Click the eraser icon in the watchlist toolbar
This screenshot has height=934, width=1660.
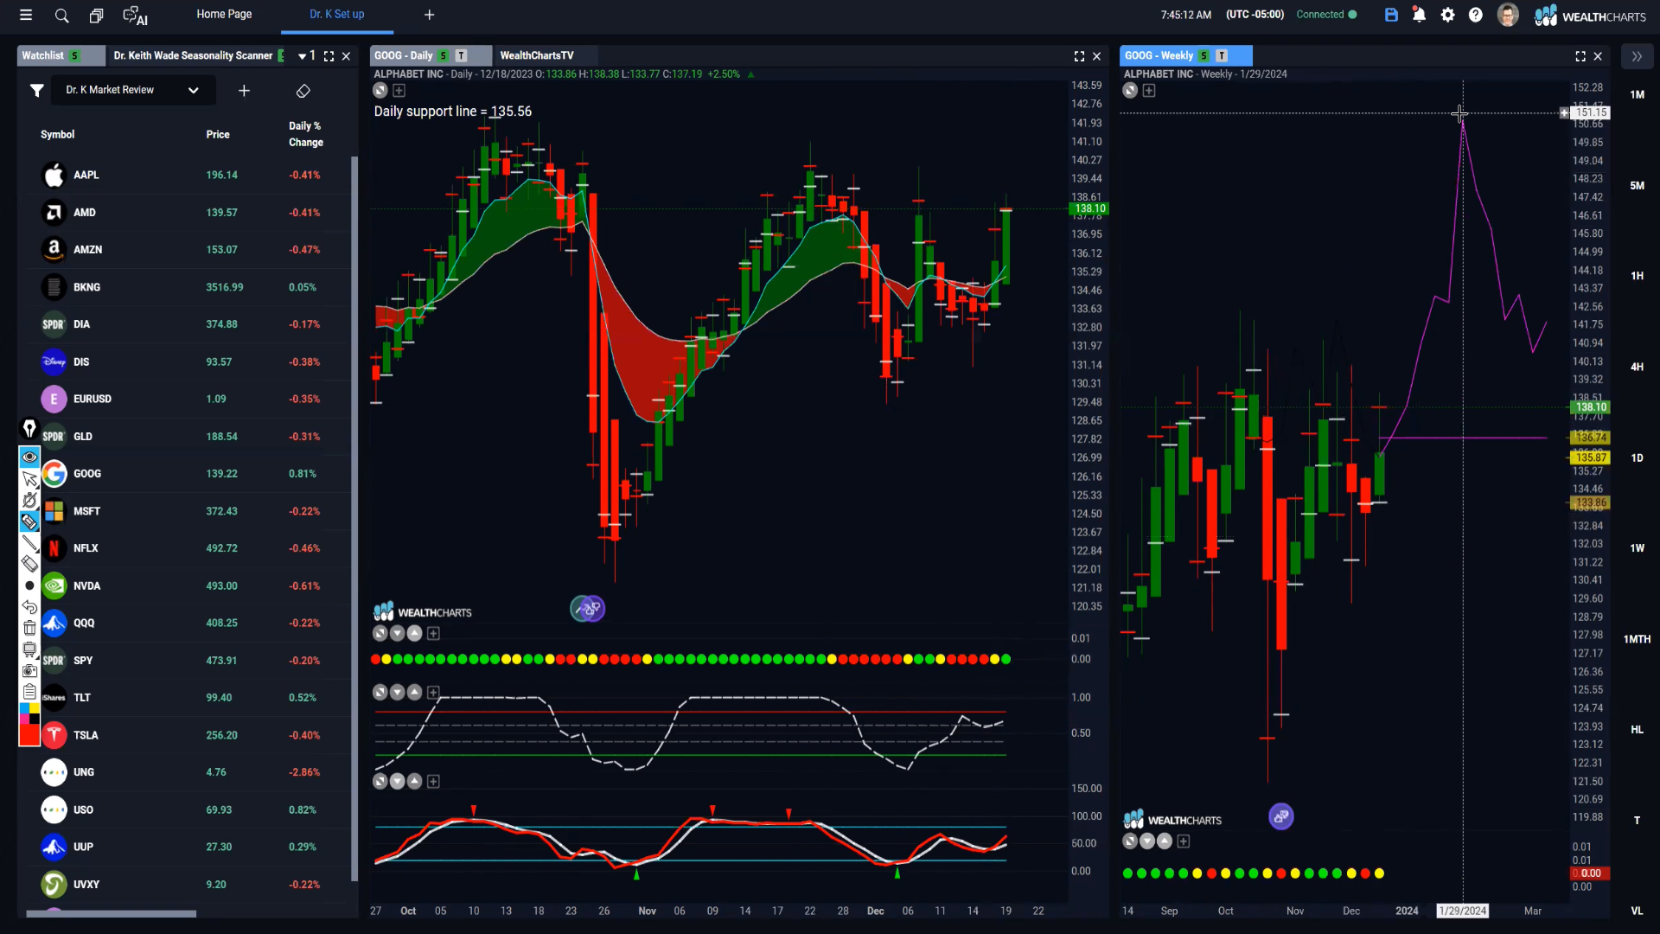tap(303, 91)
